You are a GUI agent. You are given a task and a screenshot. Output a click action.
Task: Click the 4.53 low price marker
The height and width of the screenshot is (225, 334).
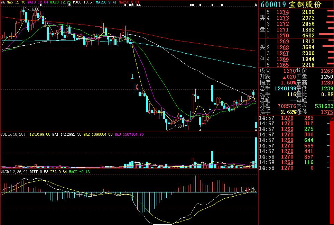178,126
